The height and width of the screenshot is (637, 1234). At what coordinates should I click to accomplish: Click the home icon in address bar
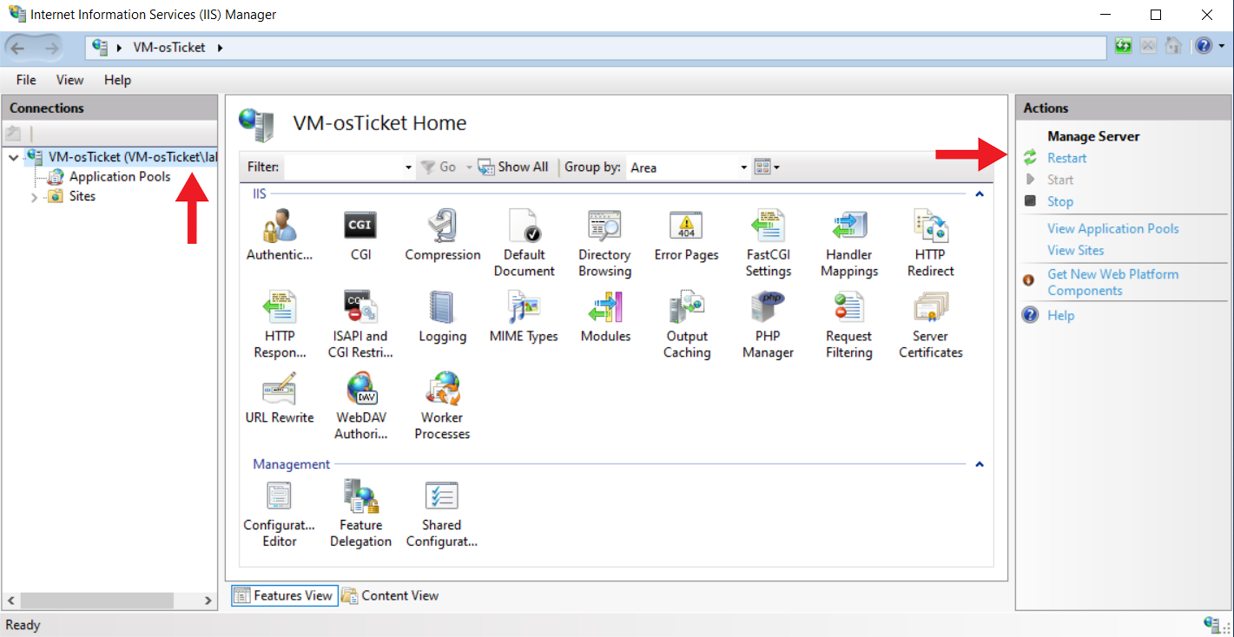tap(1173, 46)
